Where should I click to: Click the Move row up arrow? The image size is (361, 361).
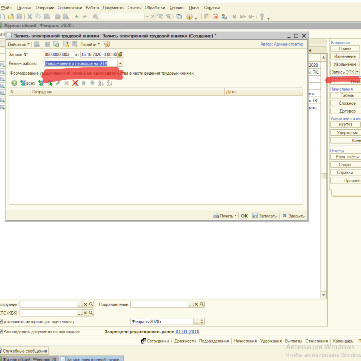point(84,83)
